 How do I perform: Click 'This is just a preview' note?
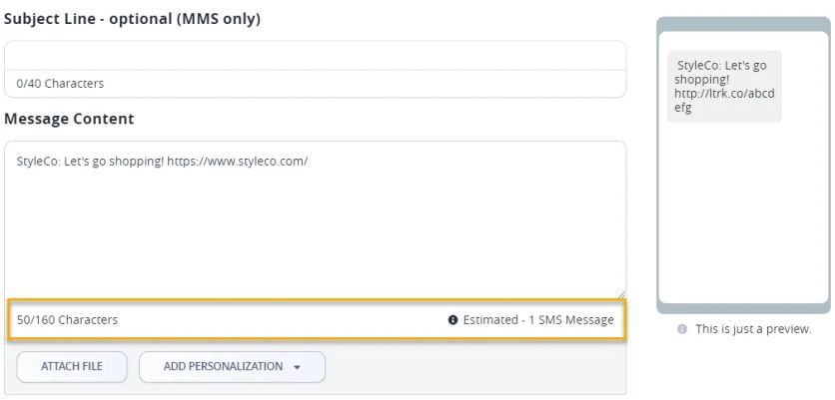(753, 329)
